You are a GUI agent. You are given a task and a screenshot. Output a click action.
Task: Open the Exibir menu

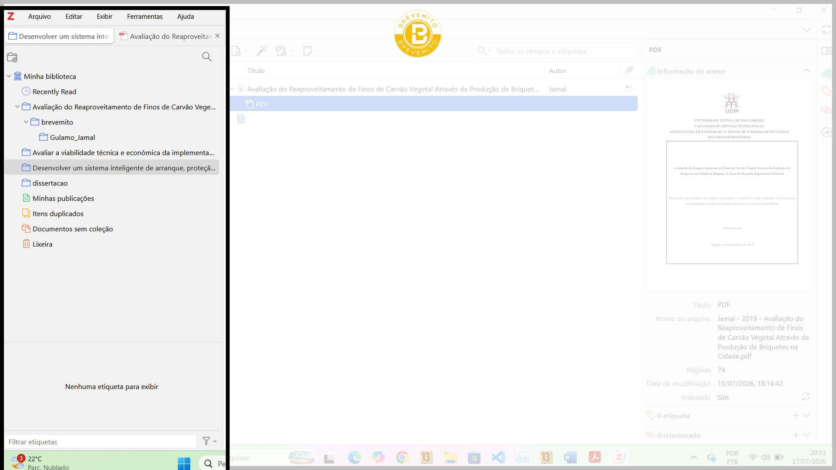(x=105, y=17)
